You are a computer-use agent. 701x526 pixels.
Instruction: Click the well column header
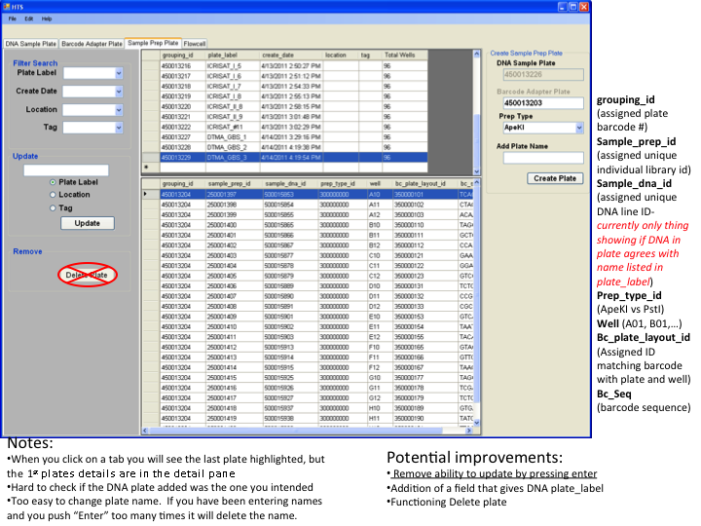point(380,184)
